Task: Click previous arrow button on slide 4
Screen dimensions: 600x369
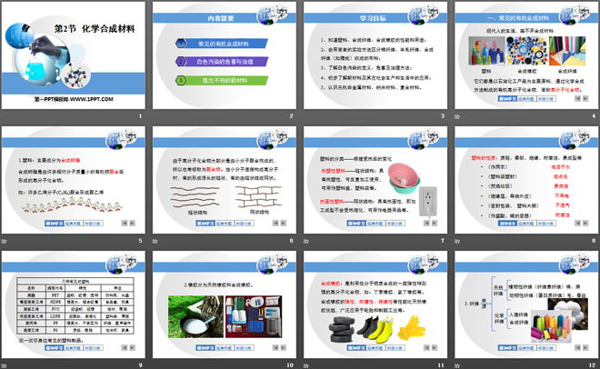Action: click(578, 99)
